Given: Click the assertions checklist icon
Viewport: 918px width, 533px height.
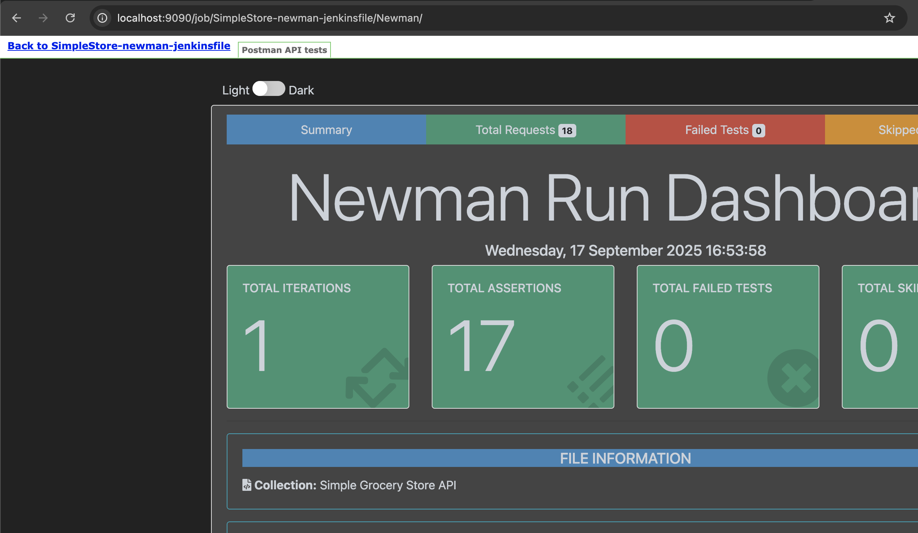Looking at the screenshot, I should click(x=590, y=381).
